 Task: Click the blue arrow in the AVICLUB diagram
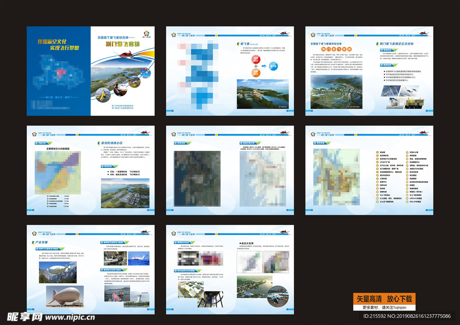click(264, 66)
